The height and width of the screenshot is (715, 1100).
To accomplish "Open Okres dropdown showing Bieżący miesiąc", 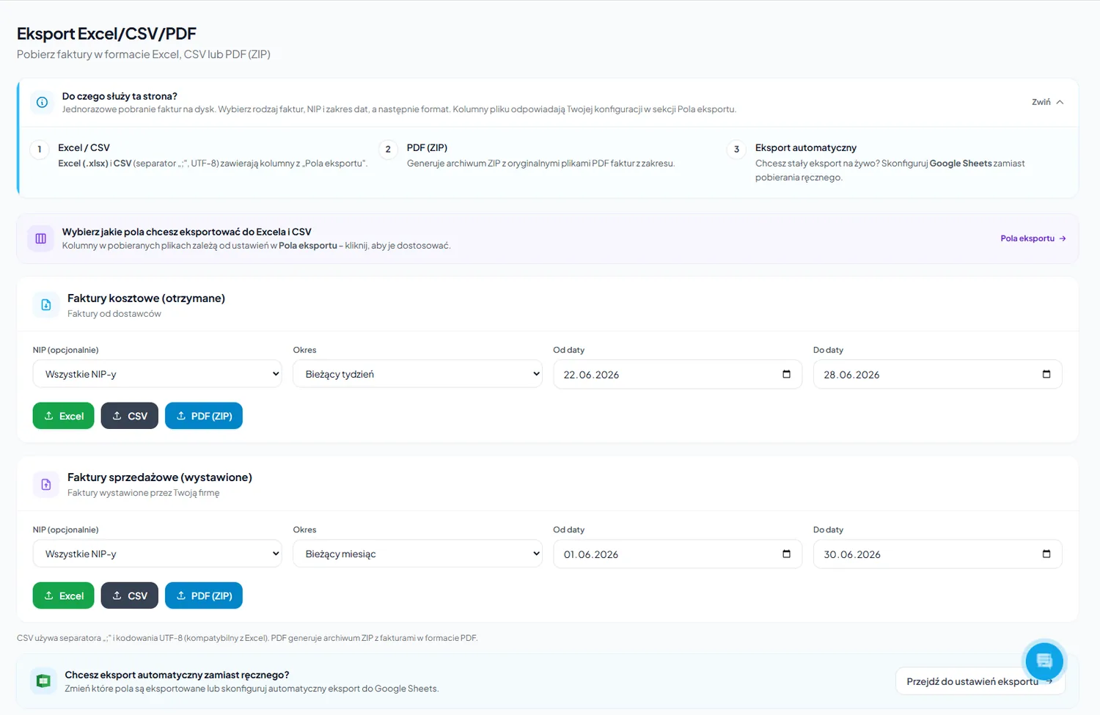I will [417, 554].
